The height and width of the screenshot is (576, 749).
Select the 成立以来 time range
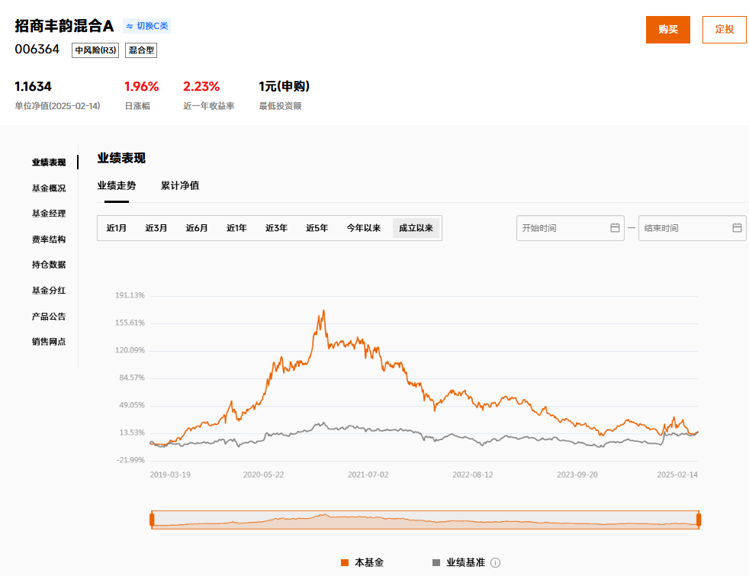pos(416,228)
